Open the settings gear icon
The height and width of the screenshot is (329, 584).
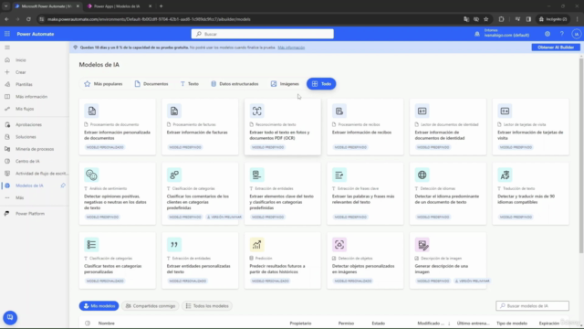pos(547,34)
